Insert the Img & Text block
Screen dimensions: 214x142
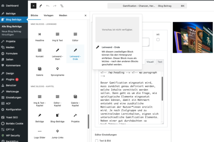(x=57, y=37)
